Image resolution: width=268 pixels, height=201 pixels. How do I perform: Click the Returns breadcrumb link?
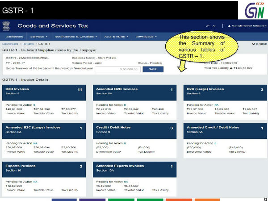29,44
